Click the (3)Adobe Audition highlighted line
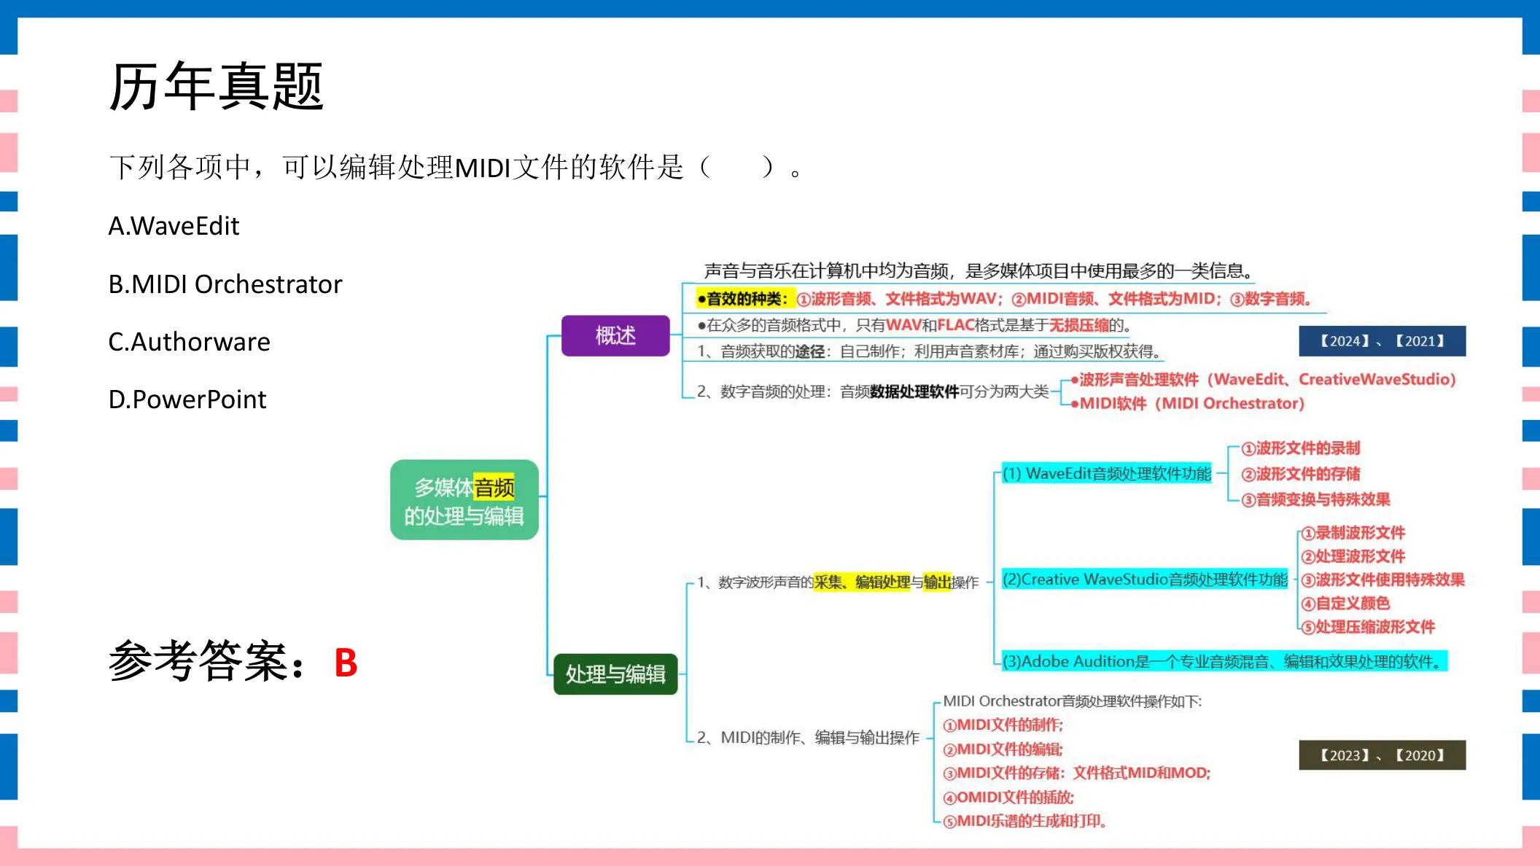 click(x=1224, y=661)
